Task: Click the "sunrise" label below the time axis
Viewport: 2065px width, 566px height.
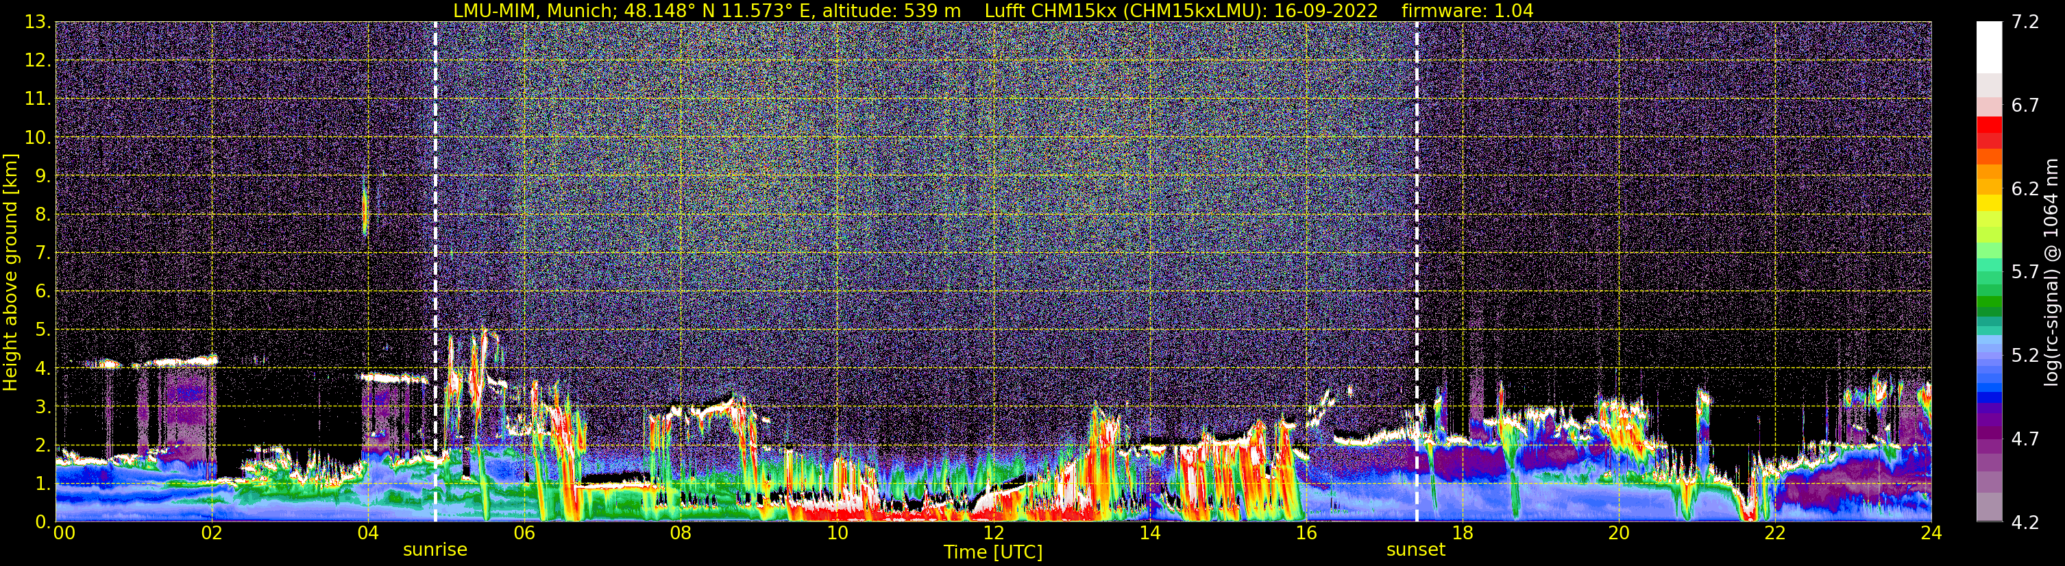Action: click(x=435, y=550)
